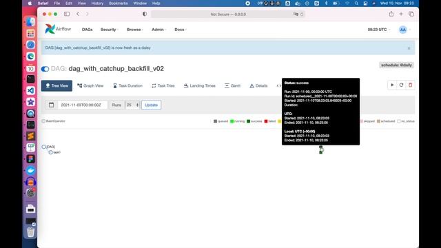Viewport: 441px width, 248px height.
Task: Open the Landing Times tab
Action: (x=199, y=85)
